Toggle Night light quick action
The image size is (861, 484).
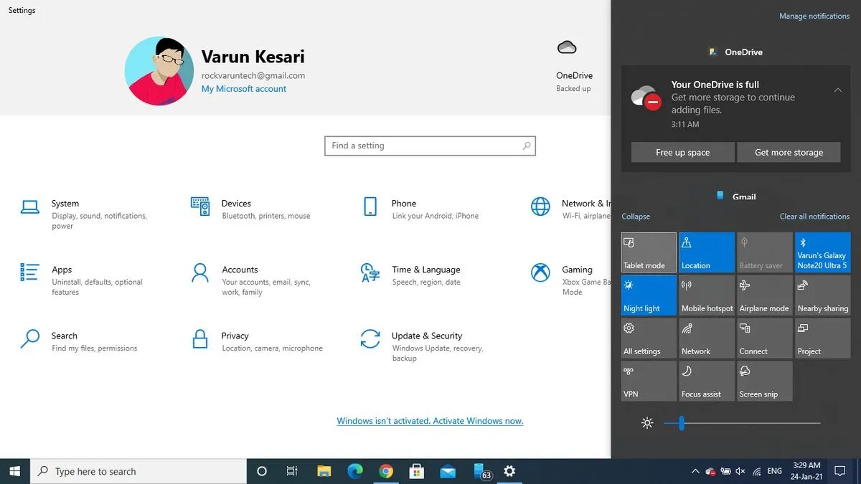coord(648,295)
